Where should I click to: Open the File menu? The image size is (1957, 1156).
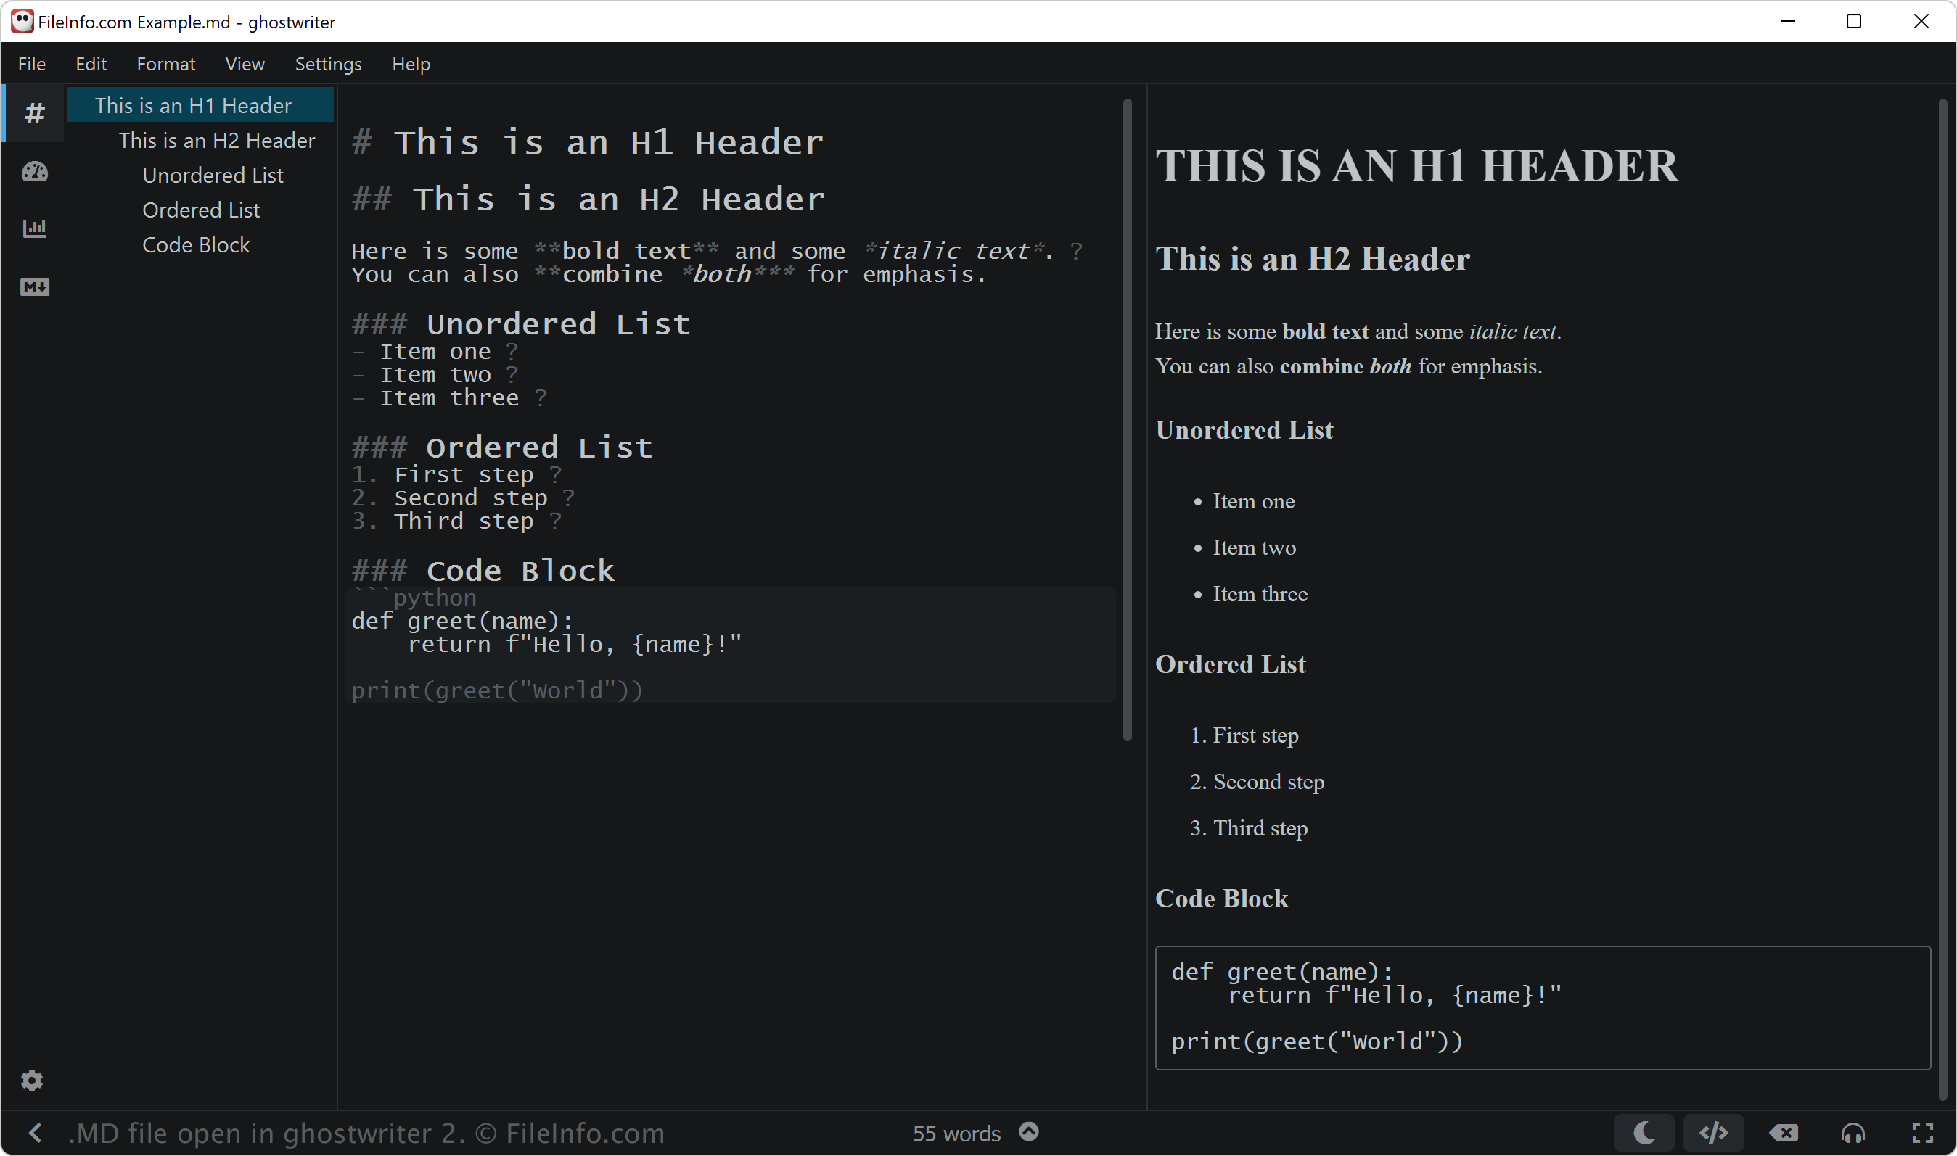click(31, 64)
